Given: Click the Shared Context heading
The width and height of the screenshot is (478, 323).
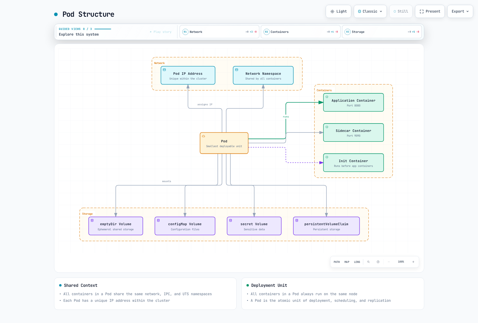Looking at the screenshot, I should coord(81,285).
